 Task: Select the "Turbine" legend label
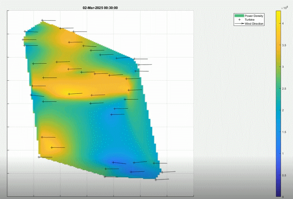coord(249,20)
